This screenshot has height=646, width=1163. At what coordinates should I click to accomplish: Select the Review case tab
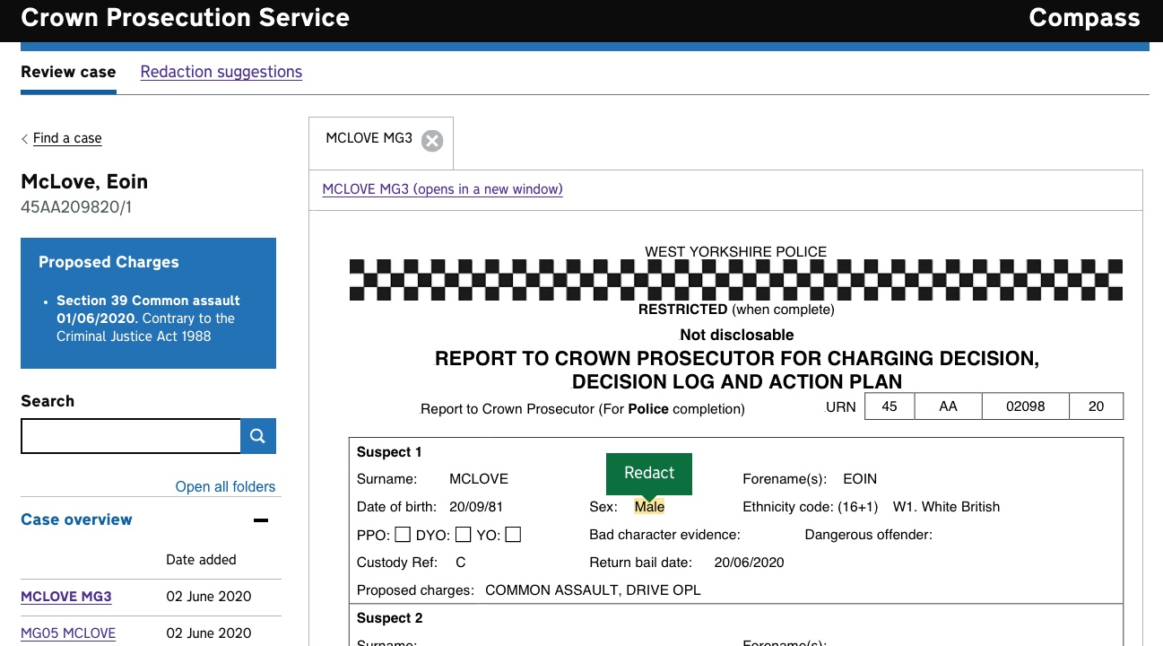point(68,72)
